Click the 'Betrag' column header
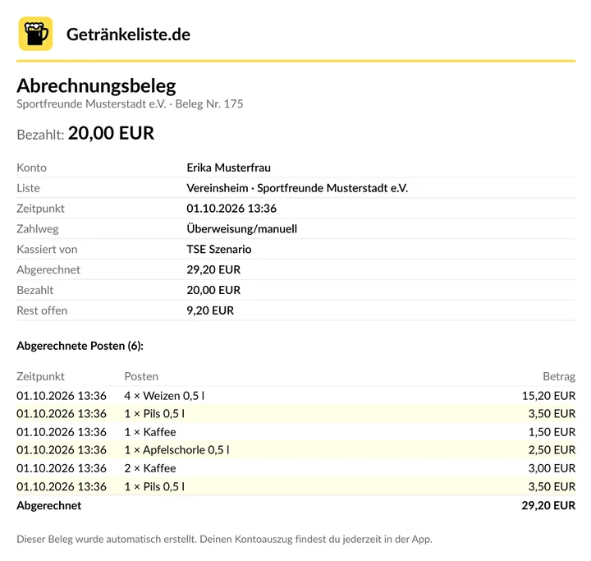 click(559, 376)
